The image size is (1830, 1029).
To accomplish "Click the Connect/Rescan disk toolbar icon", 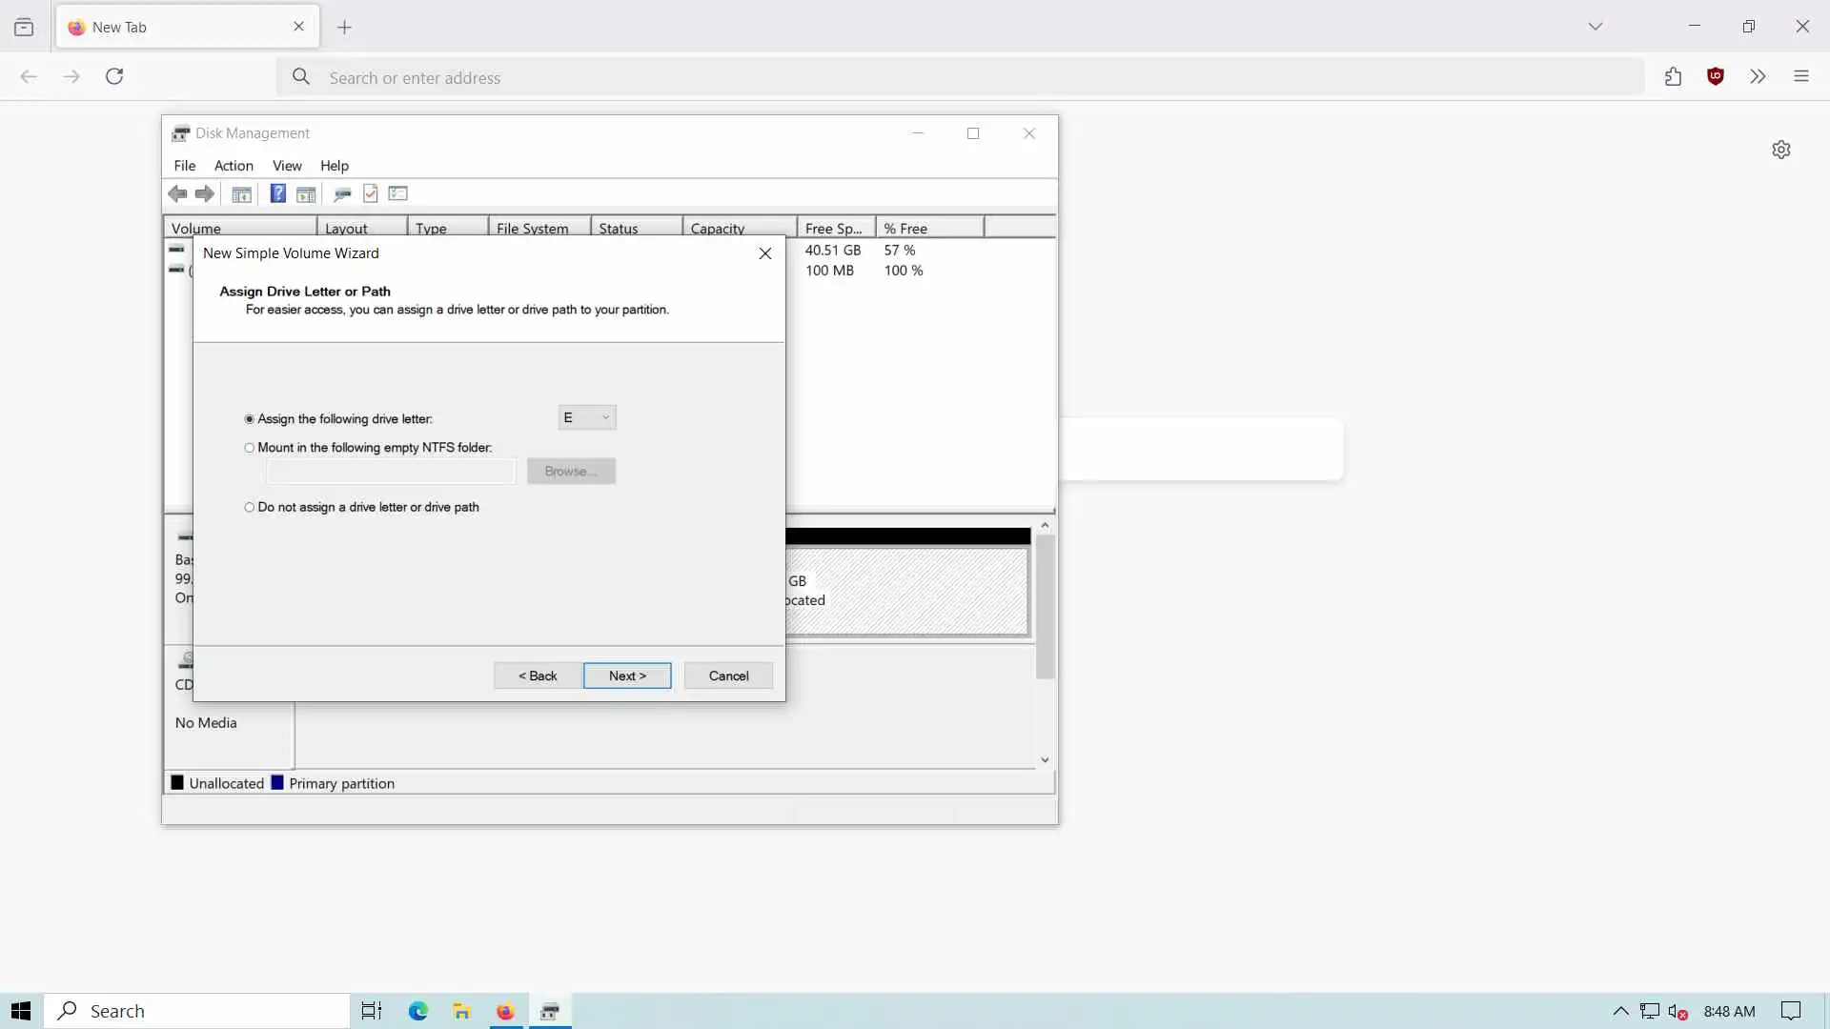I will coord(342,194).
